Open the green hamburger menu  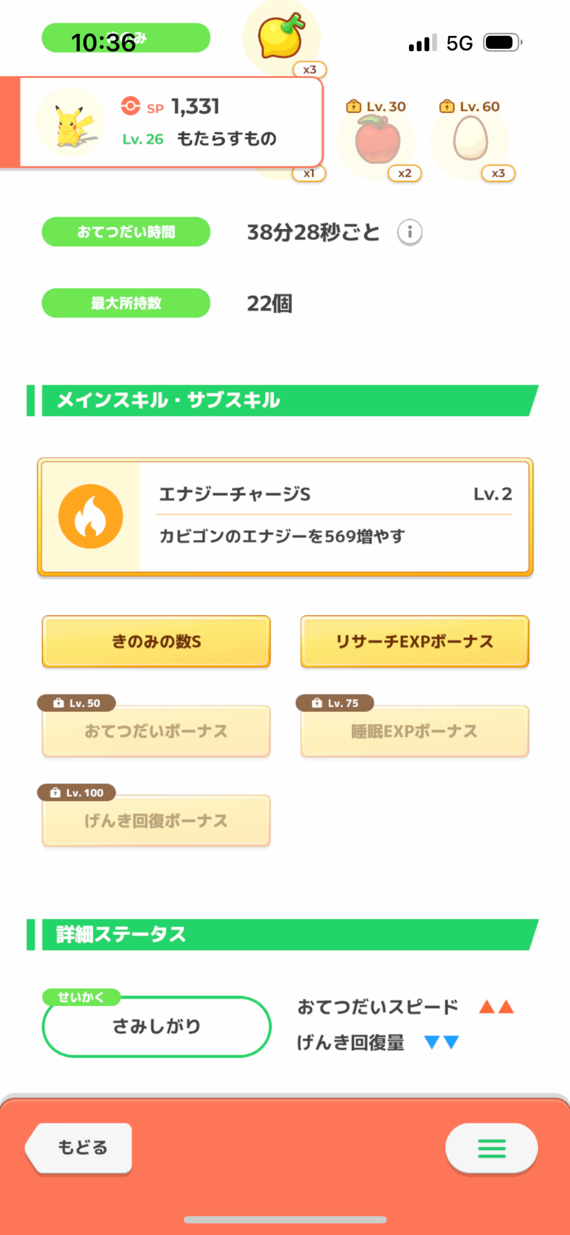tap(492, 1148)
